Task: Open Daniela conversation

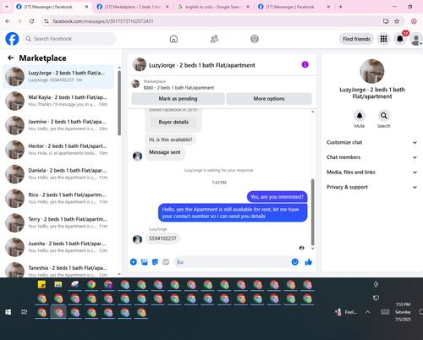Action: click(x=58, y=174)
